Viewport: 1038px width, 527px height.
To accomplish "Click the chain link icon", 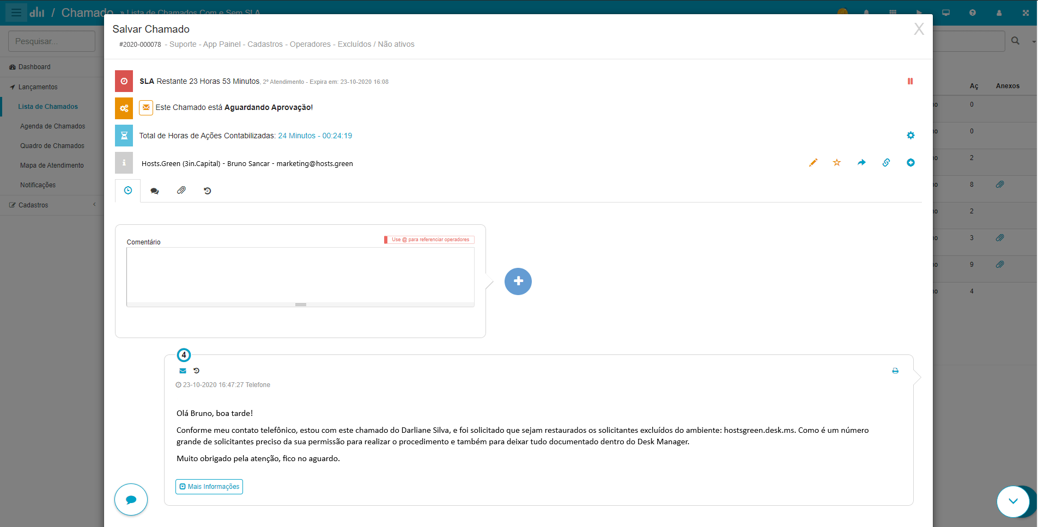I will point(886,163).
